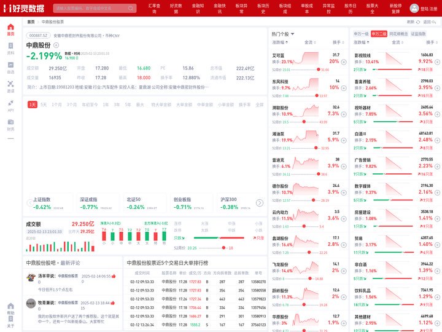Open the 上证指数 index card
The image size is (442, 332).
[50, 203]
